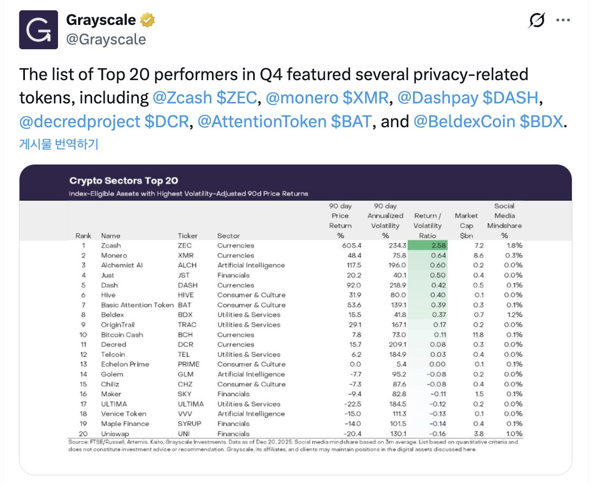Open the Grok explain icon
Viewport: 606px width, 484px height.
pyautogui.click(x=536, y=21)
